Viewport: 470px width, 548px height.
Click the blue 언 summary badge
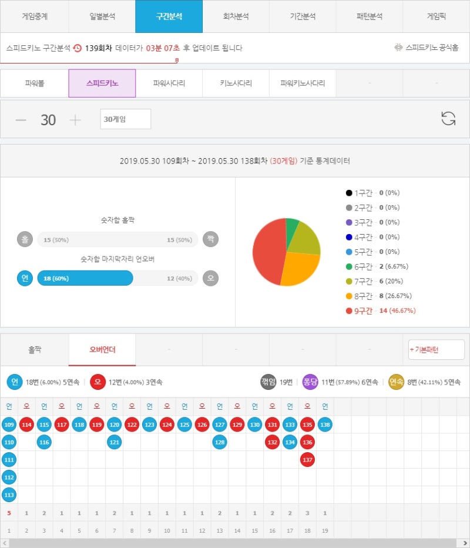15,382
